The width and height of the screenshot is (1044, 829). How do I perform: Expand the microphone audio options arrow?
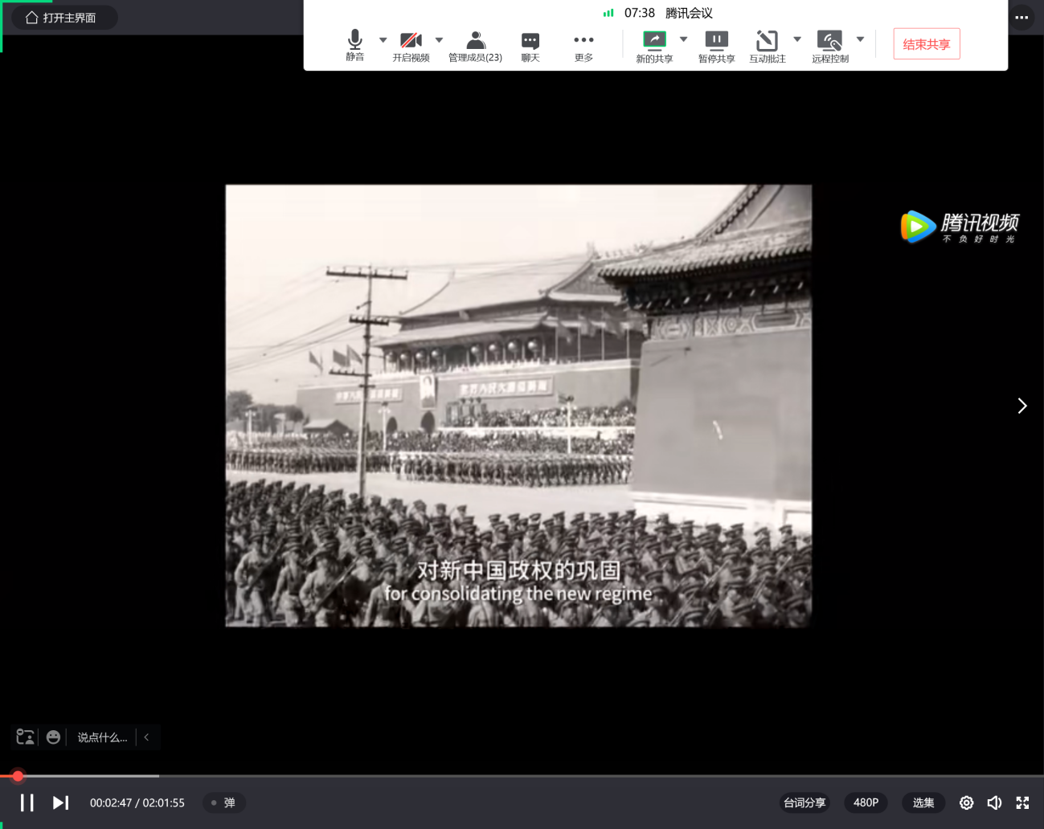point(383,39)
